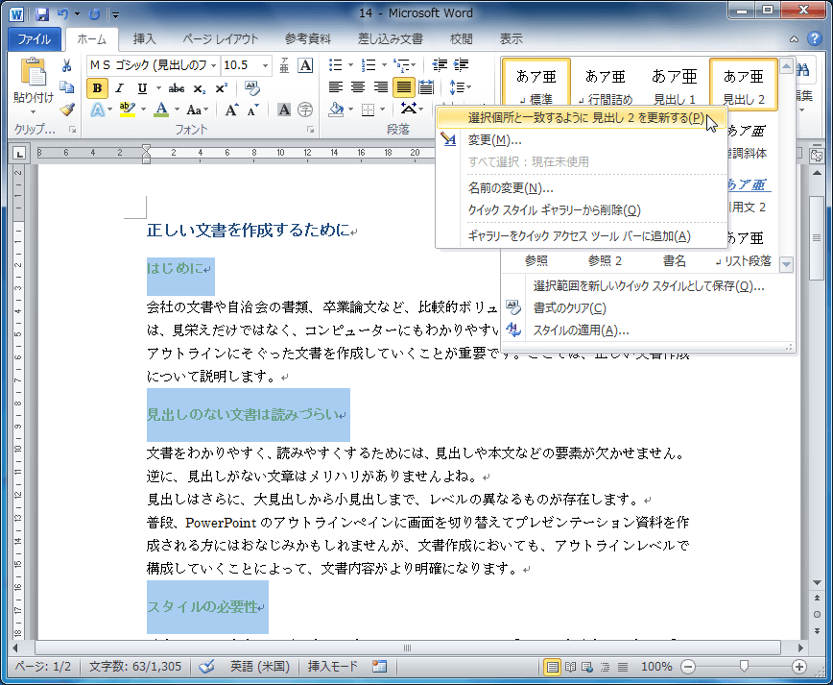Apply strikethrough formatting
833x685 pixels.
tap(177, 88)
